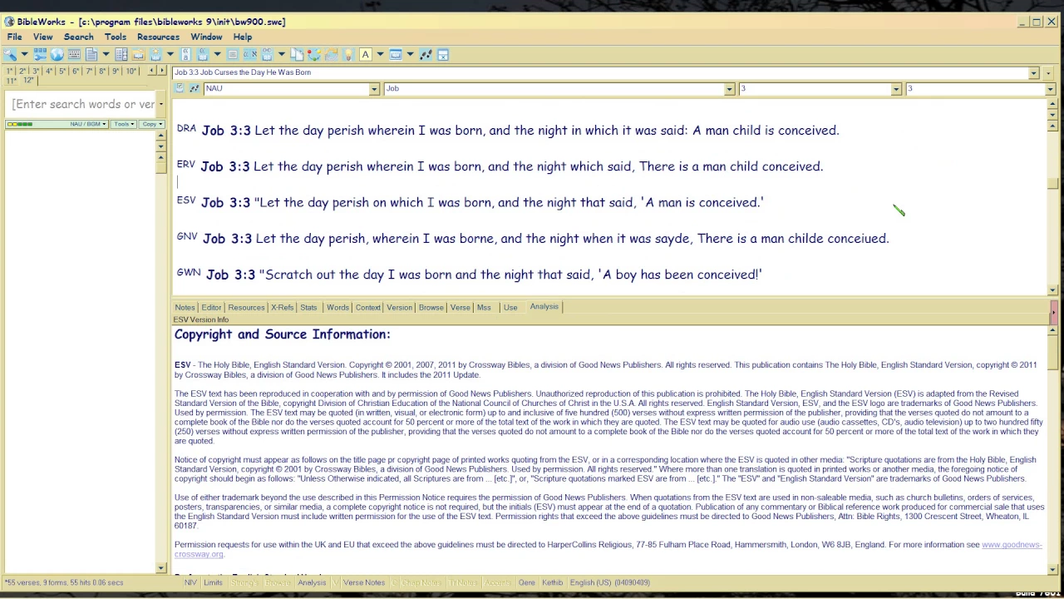Show next search tabs with right arrow
1064x599 pixels.
pos(161,71)
